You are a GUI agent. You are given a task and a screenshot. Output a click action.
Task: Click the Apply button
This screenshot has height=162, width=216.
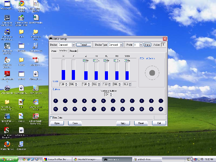123,123
